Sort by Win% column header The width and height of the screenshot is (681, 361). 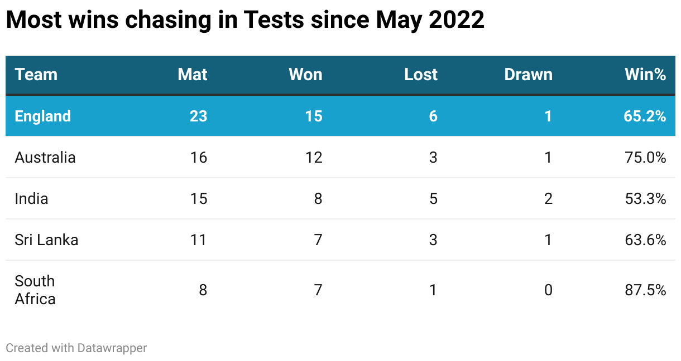(x=645, y=75)
